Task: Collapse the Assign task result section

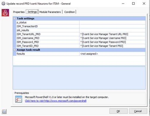Action: pos(15,50)
